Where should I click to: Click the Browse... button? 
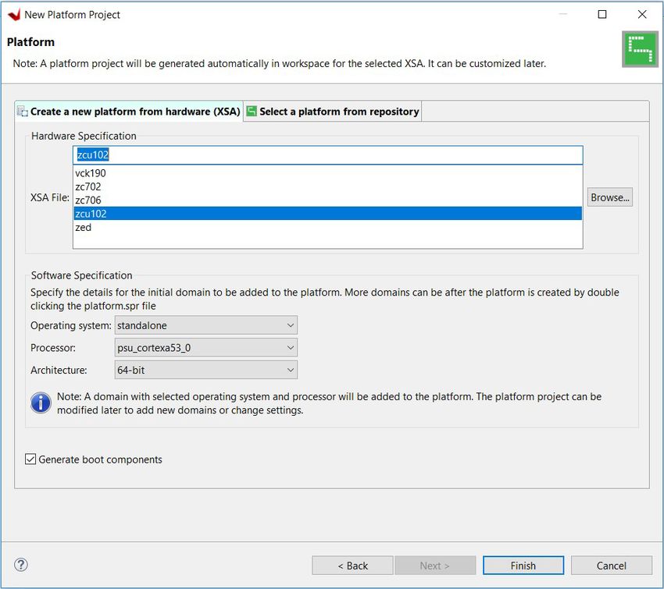(x=610, y=197)
